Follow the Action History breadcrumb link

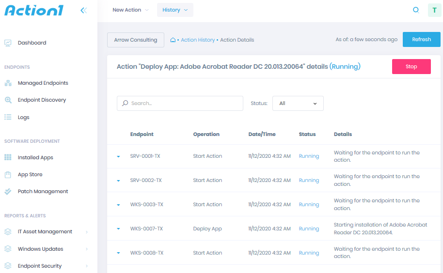(x=198, y=40)
